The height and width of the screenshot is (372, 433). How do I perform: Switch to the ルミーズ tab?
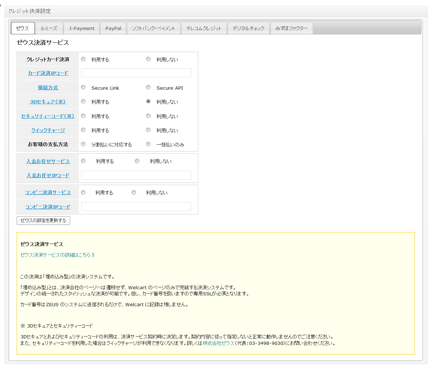(x=49, y=28)
